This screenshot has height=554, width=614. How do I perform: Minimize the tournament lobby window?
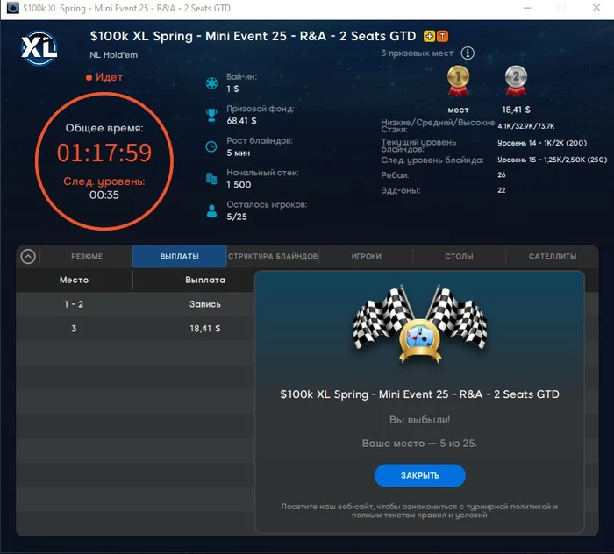(527, 8)
